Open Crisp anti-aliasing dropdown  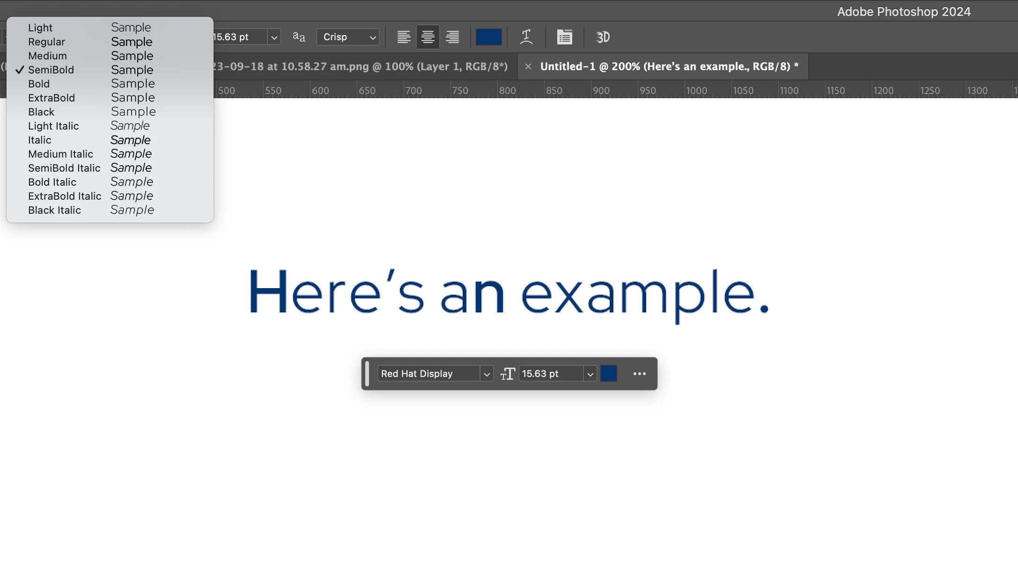pos(348,37)
